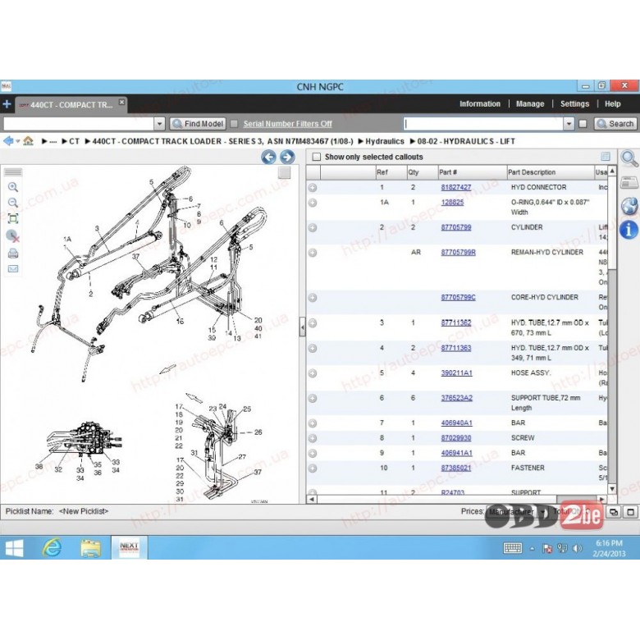640x640 pixels.
Task: Open the Settings menu
Action: (x=574, y=103)
